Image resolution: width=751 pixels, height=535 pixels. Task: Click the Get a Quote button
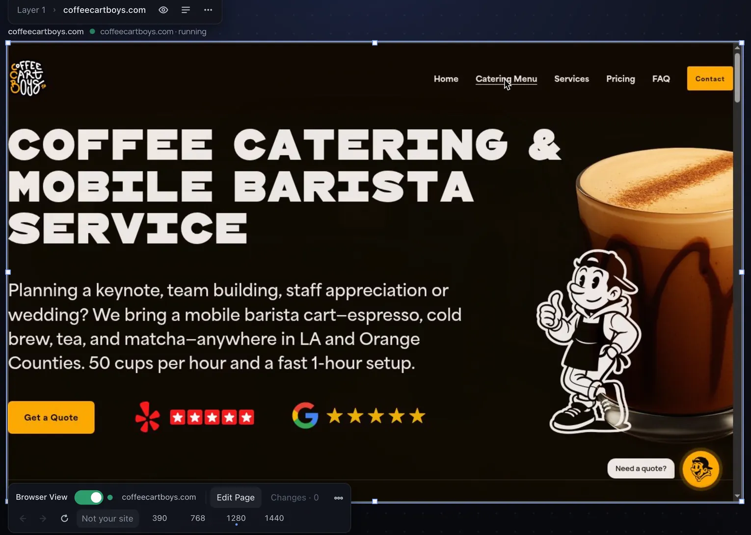pos(51,417)
